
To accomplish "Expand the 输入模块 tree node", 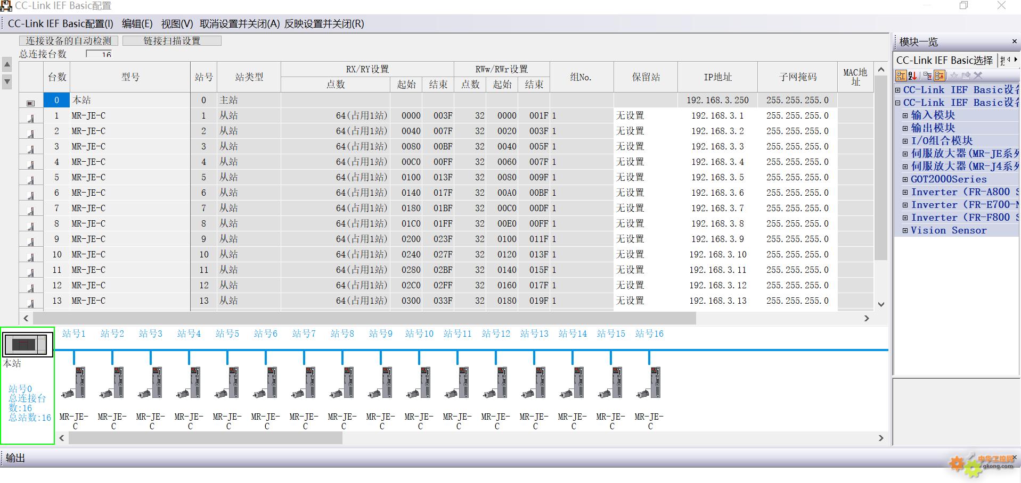I will click(905, 115).
